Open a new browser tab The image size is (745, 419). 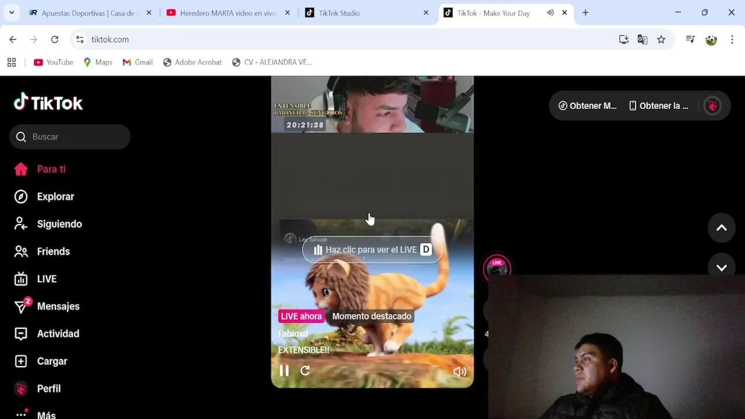coord(586,13)
